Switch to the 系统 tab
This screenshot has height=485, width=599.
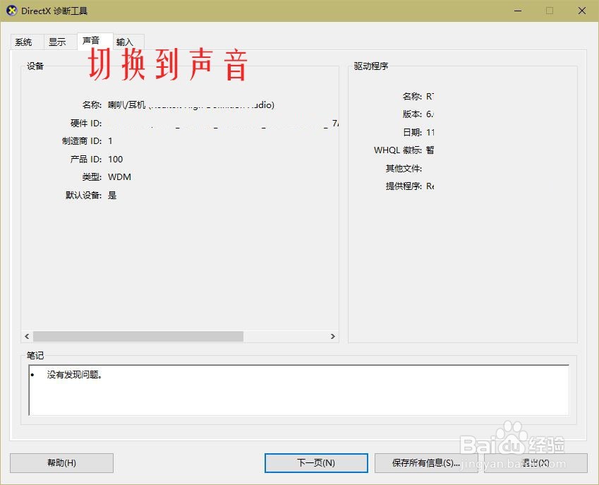tap(25, 42)
